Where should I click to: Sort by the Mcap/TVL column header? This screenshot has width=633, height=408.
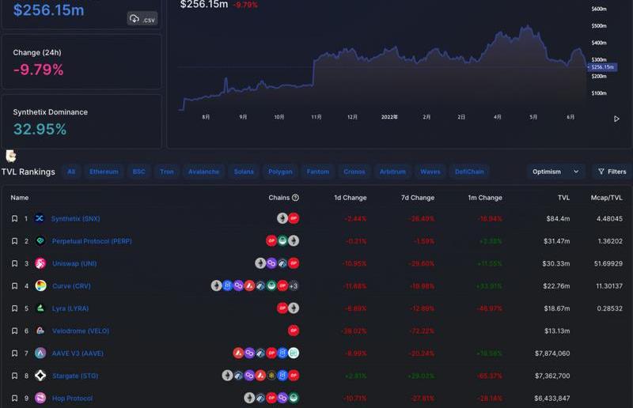(607, 198)
